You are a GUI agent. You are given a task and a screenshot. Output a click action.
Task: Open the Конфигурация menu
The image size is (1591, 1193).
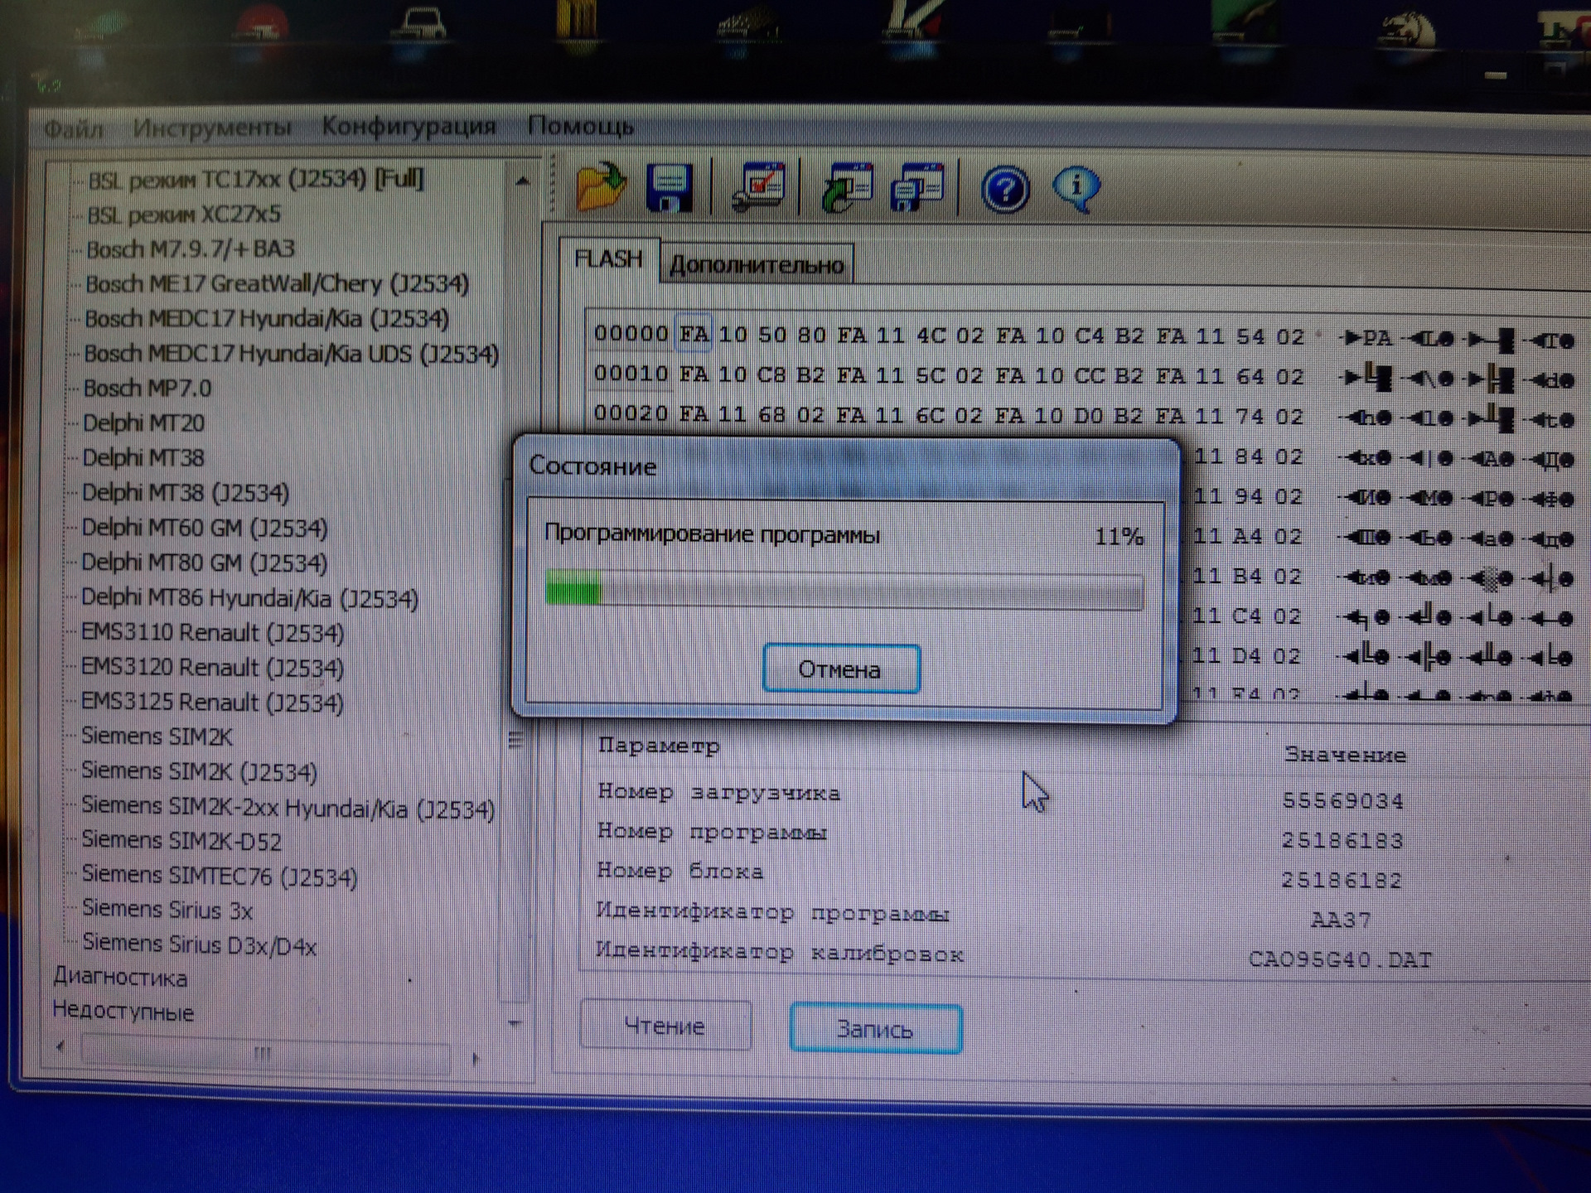409,127
